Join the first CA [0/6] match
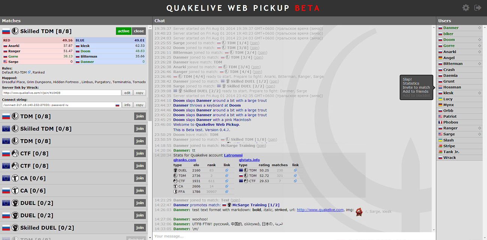Screen dimensions: 487x240 pos(140,178)
